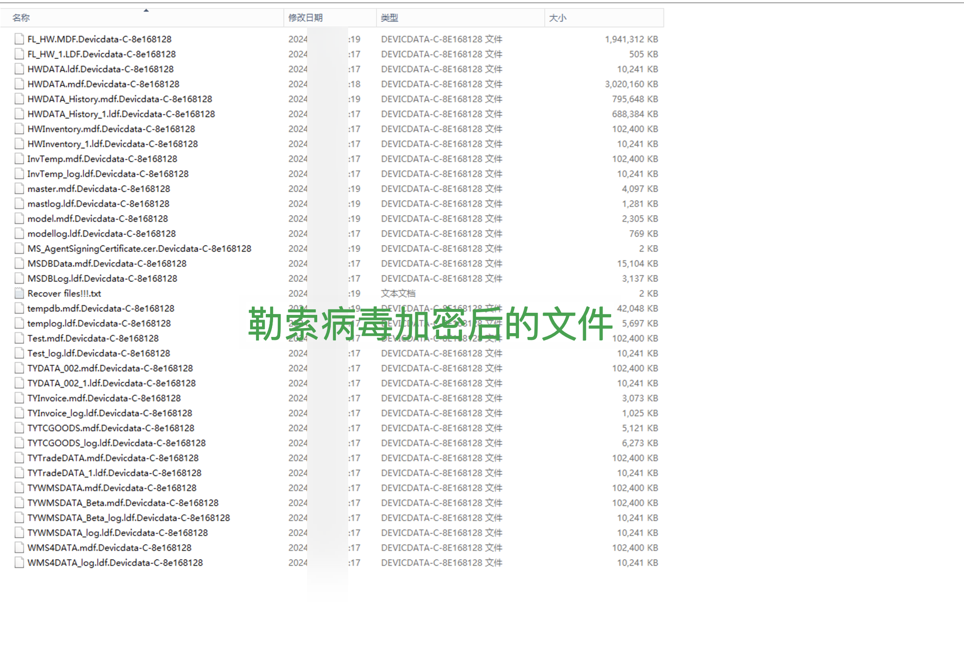Viewport: 964px width, 662px height.
Task: Select the mastlog.ldf.Devicdata-C-8e168128 file icon
Action: 19,204
